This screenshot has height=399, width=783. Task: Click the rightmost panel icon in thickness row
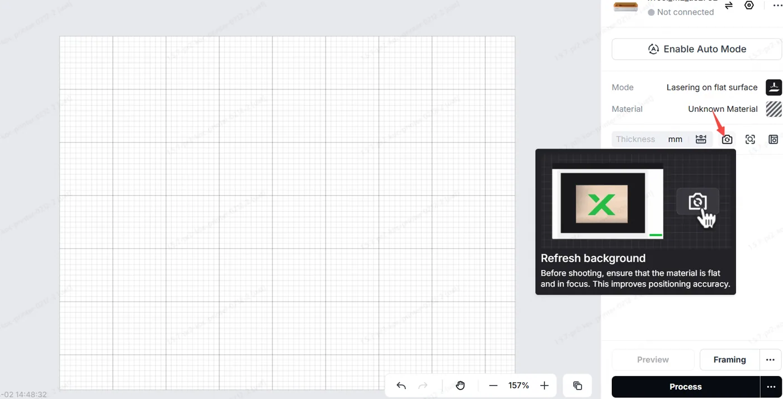point(773,139)
